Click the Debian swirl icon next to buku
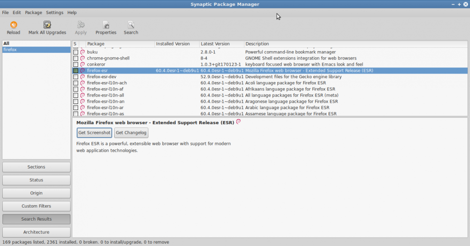 (x=82, y=52)
